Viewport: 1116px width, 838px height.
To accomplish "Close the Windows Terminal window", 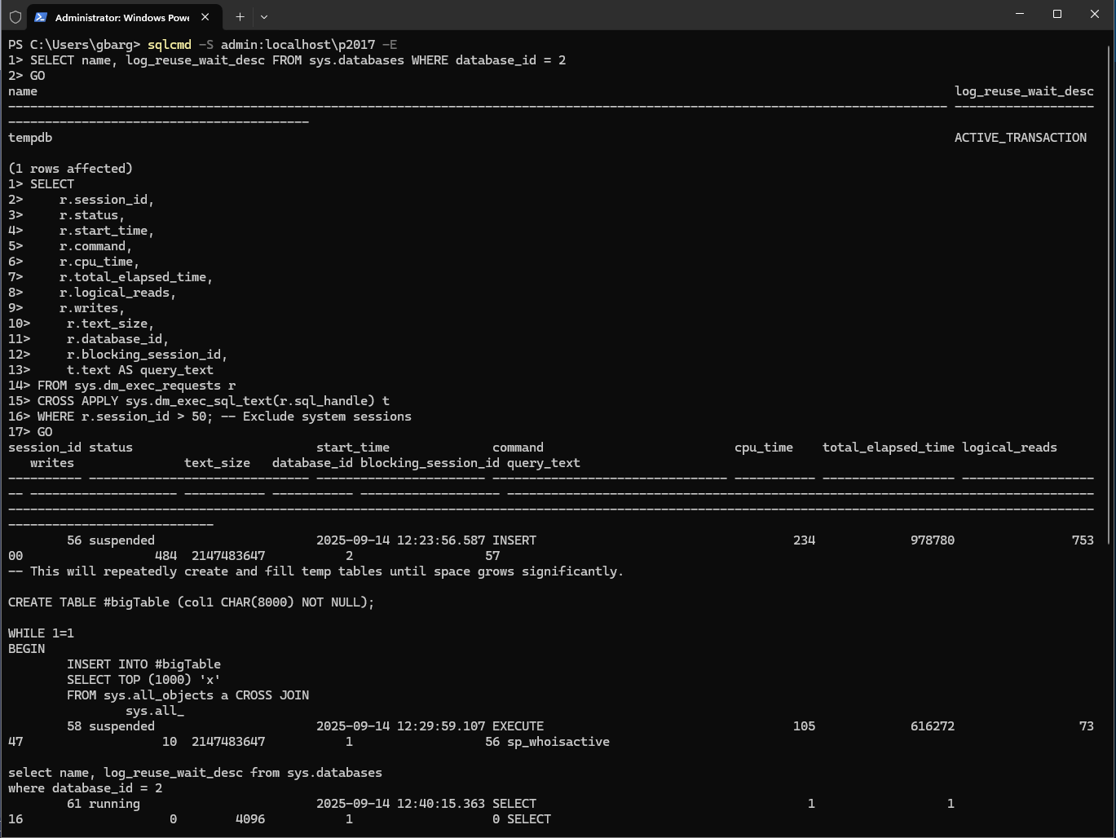I will [1095, 15].
